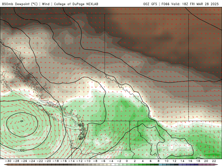Click "College of DuPage NEXLAB" header text
This screenshot has width=222, height=166.
(76, 4)
